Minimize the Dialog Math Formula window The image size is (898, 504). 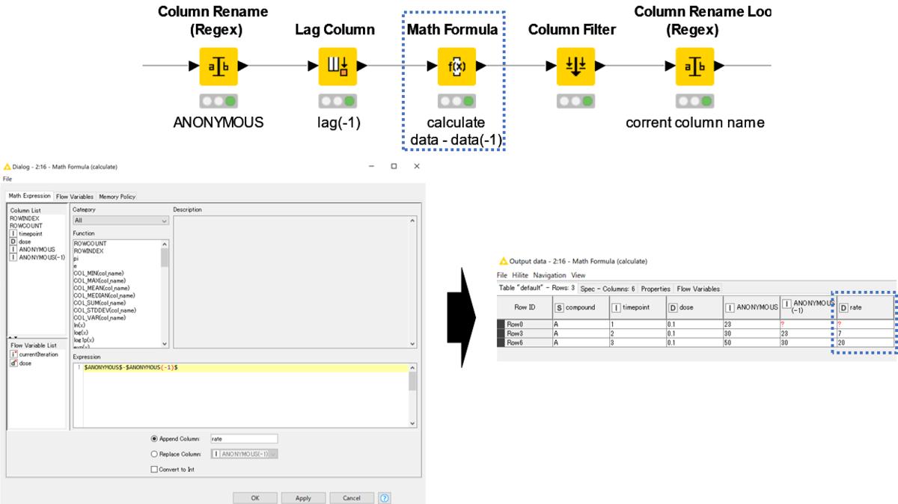(370, 167)
